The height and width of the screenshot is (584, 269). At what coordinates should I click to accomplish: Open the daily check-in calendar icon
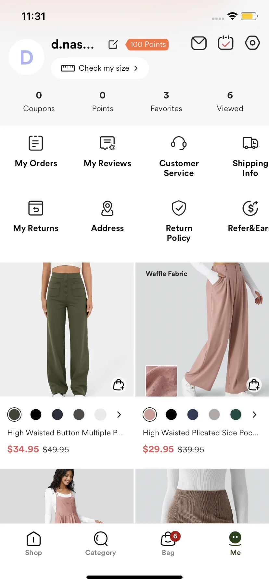tap(225, 43)
